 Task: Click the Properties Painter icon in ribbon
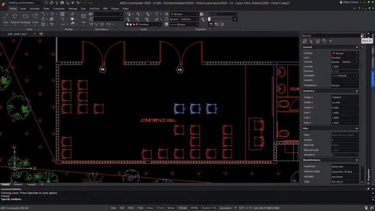203,19
